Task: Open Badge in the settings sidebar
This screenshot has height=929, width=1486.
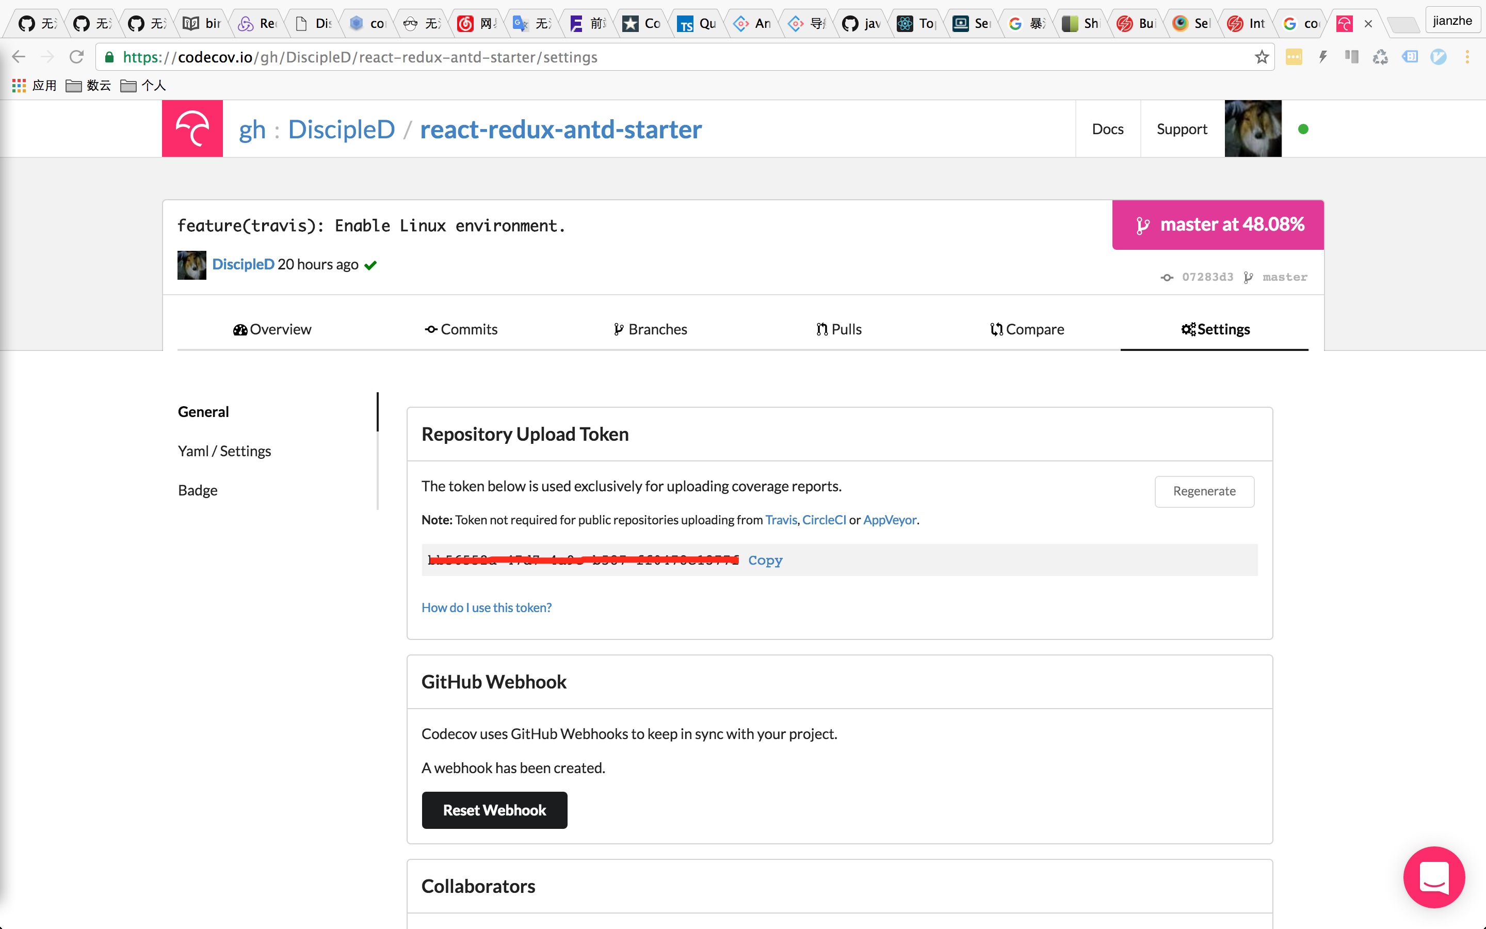Action: coord(198,490)
